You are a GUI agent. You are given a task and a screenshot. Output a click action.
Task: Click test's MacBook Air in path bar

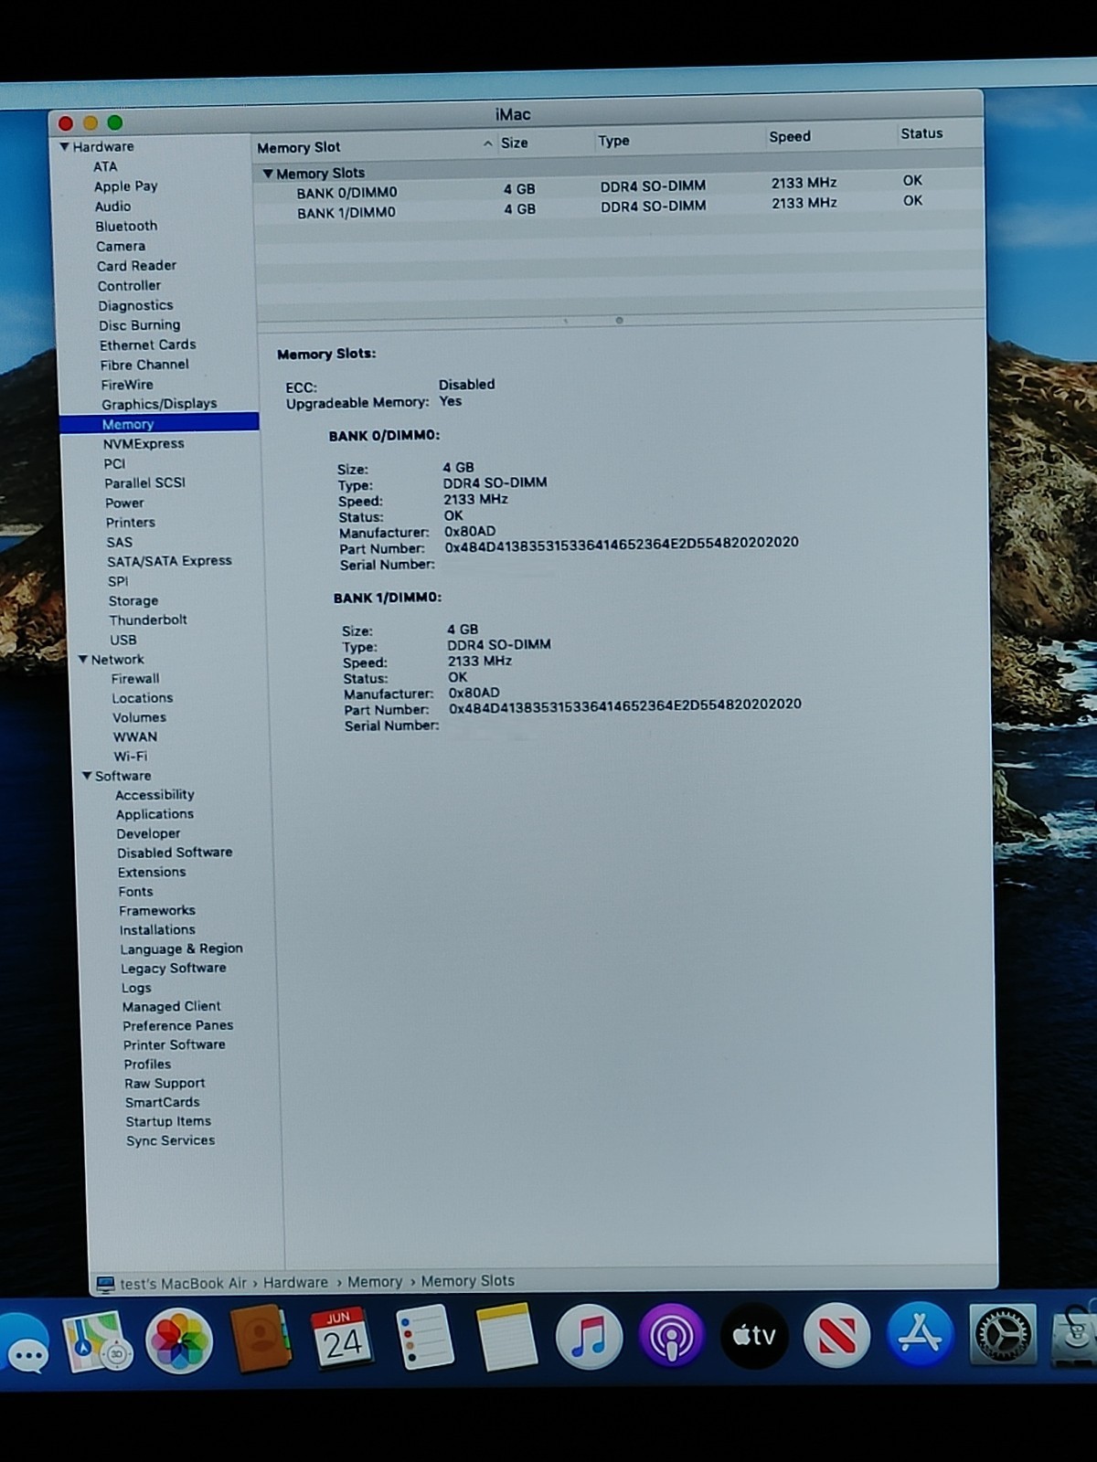click(183, 1284)
